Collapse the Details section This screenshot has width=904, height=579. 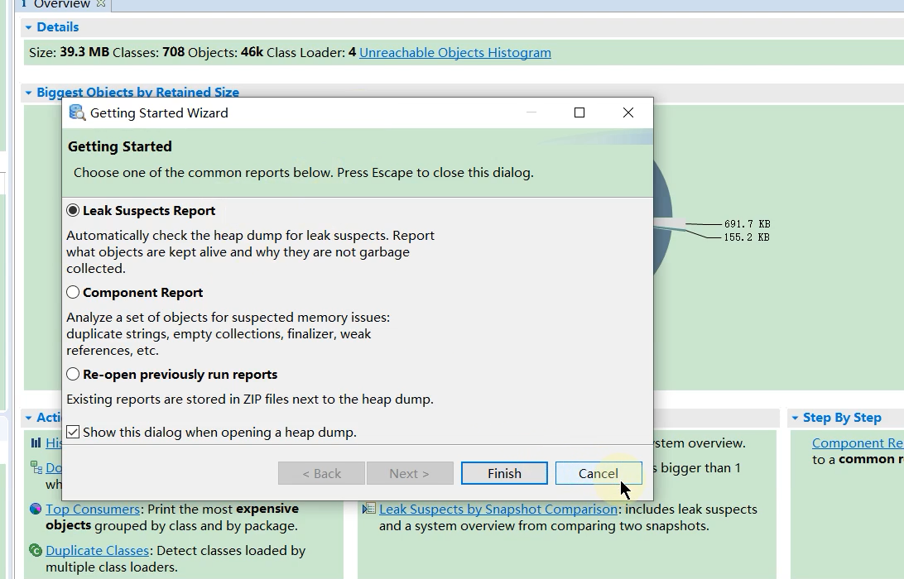pos(28,27)
